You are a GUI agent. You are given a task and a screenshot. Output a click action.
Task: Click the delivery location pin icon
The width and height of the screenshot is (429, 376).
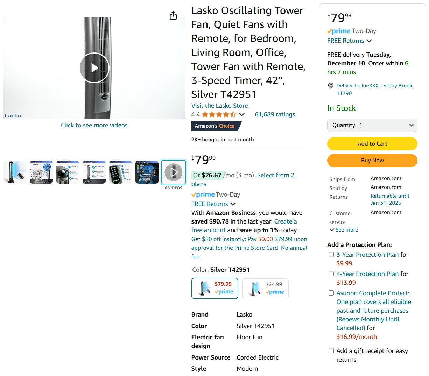coord(331,86)
